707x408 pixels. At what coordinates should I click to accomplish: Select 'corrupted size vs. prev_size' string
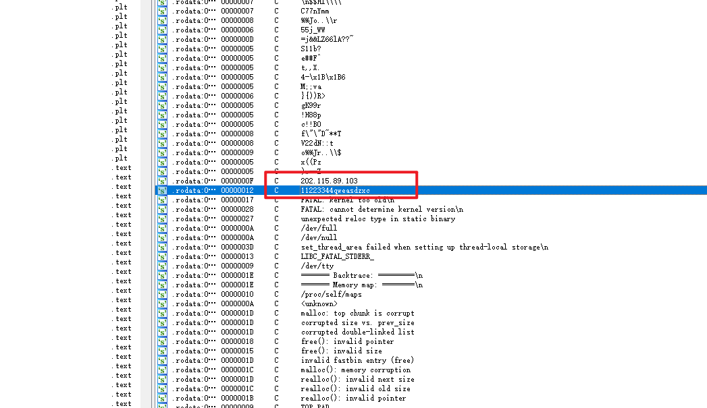pyautogui.click(x=358, y=323)
